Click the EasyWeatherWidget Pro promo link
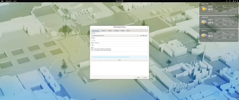239x100 pixels. pos(112,57)
